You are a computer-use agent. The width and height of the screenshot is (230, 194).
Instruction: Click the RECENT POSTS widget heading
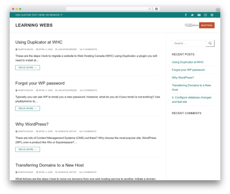pyautogui.click(x=183, y=55)
